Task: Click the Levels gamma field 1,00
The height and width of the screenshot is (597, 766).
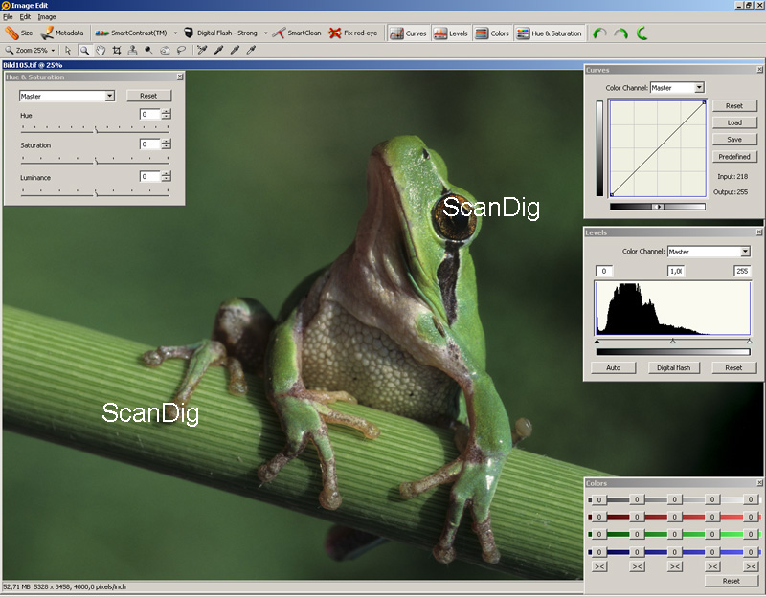Action: click(676, 271)
